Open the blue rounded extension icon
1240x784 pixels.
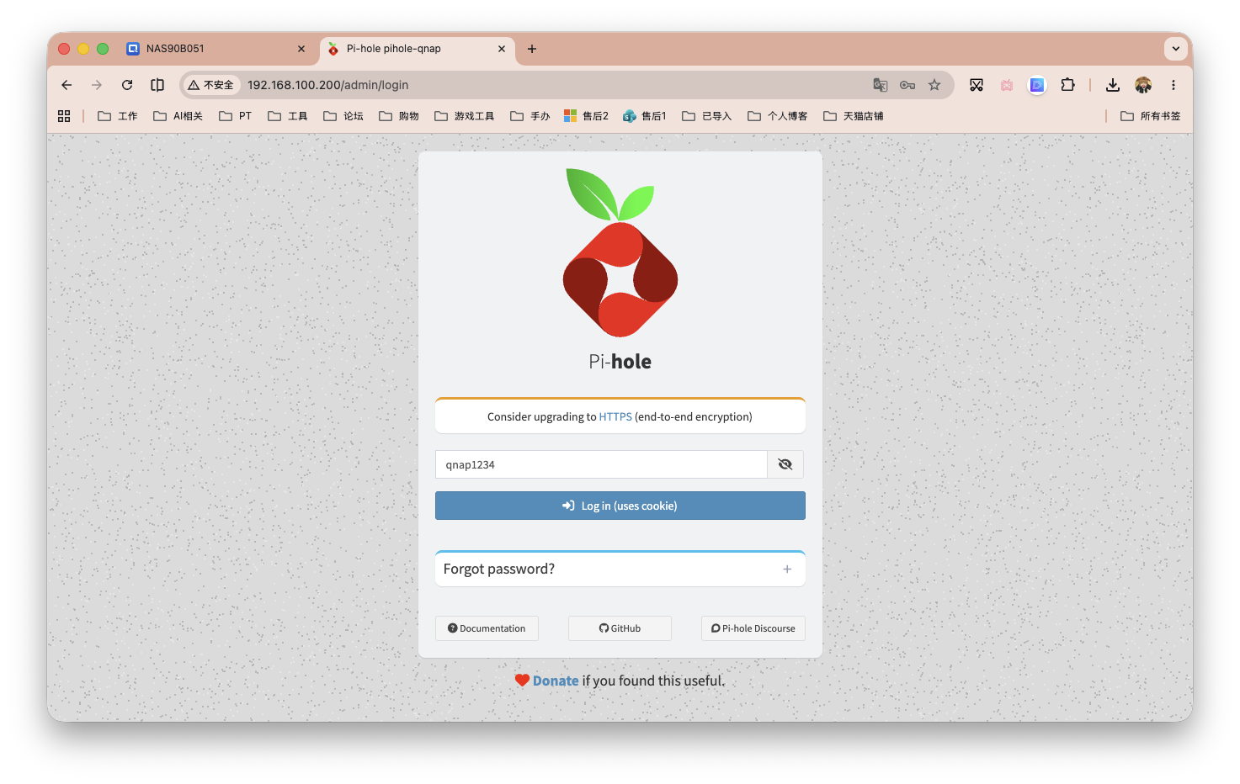pyautogui.click(x=1037, y=85)
